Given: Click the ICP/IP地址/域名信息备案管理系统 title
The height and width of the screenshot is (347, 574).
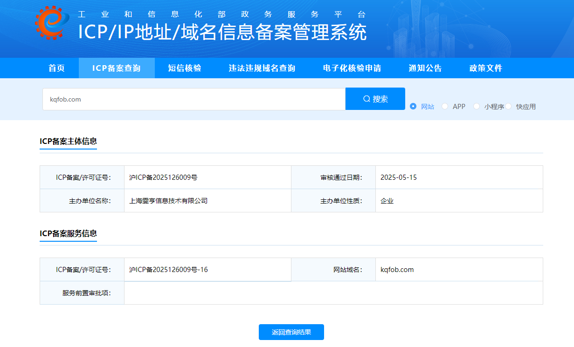Looking at the screenshot, I should coord(222,33).
